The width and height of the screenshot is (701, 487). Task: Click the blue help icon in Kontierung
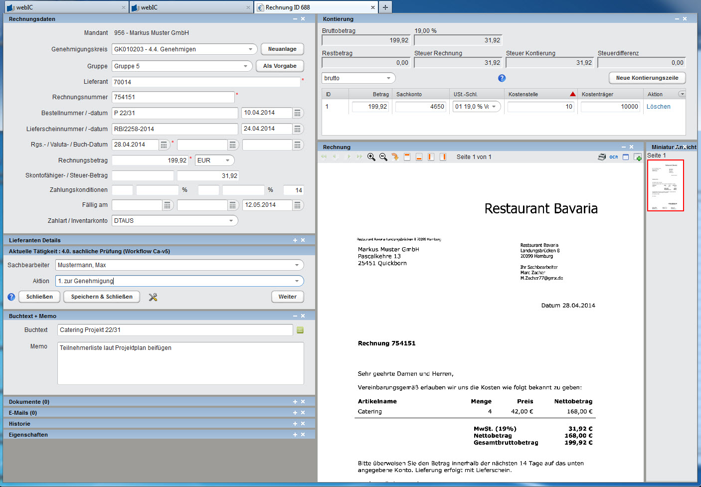tap(502, 78)
